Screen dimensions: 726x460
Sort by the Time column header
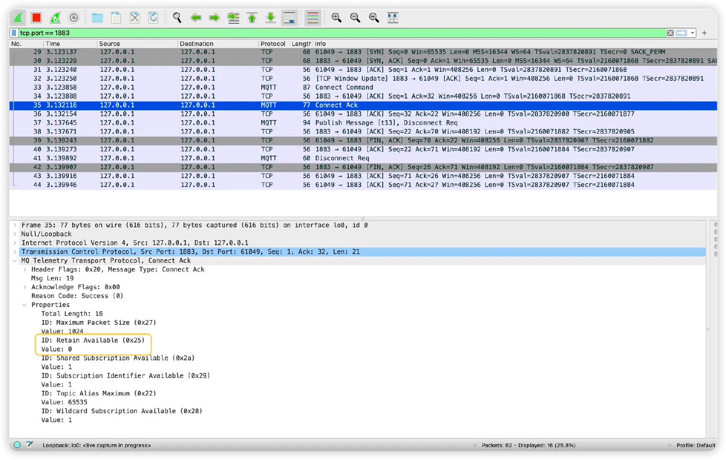pos(71,43)
